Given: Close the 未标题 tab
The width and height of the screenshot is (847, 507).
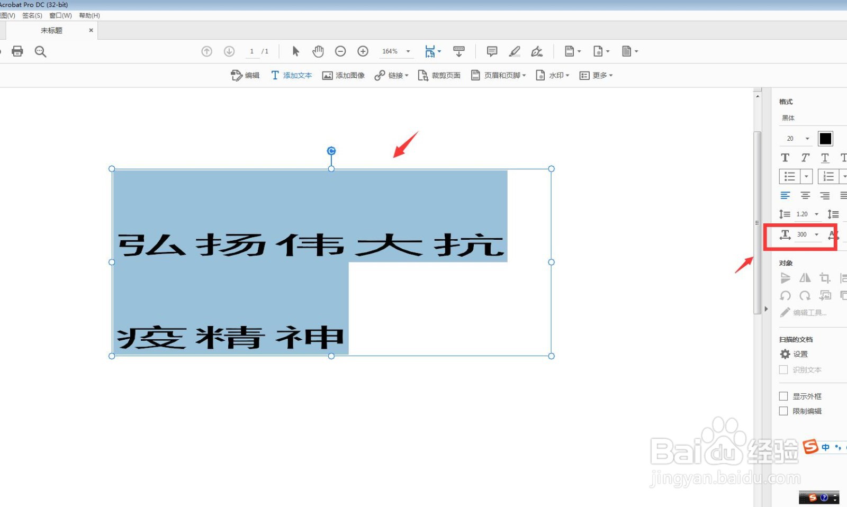Looking at the screenshot, I should point(91,30).
